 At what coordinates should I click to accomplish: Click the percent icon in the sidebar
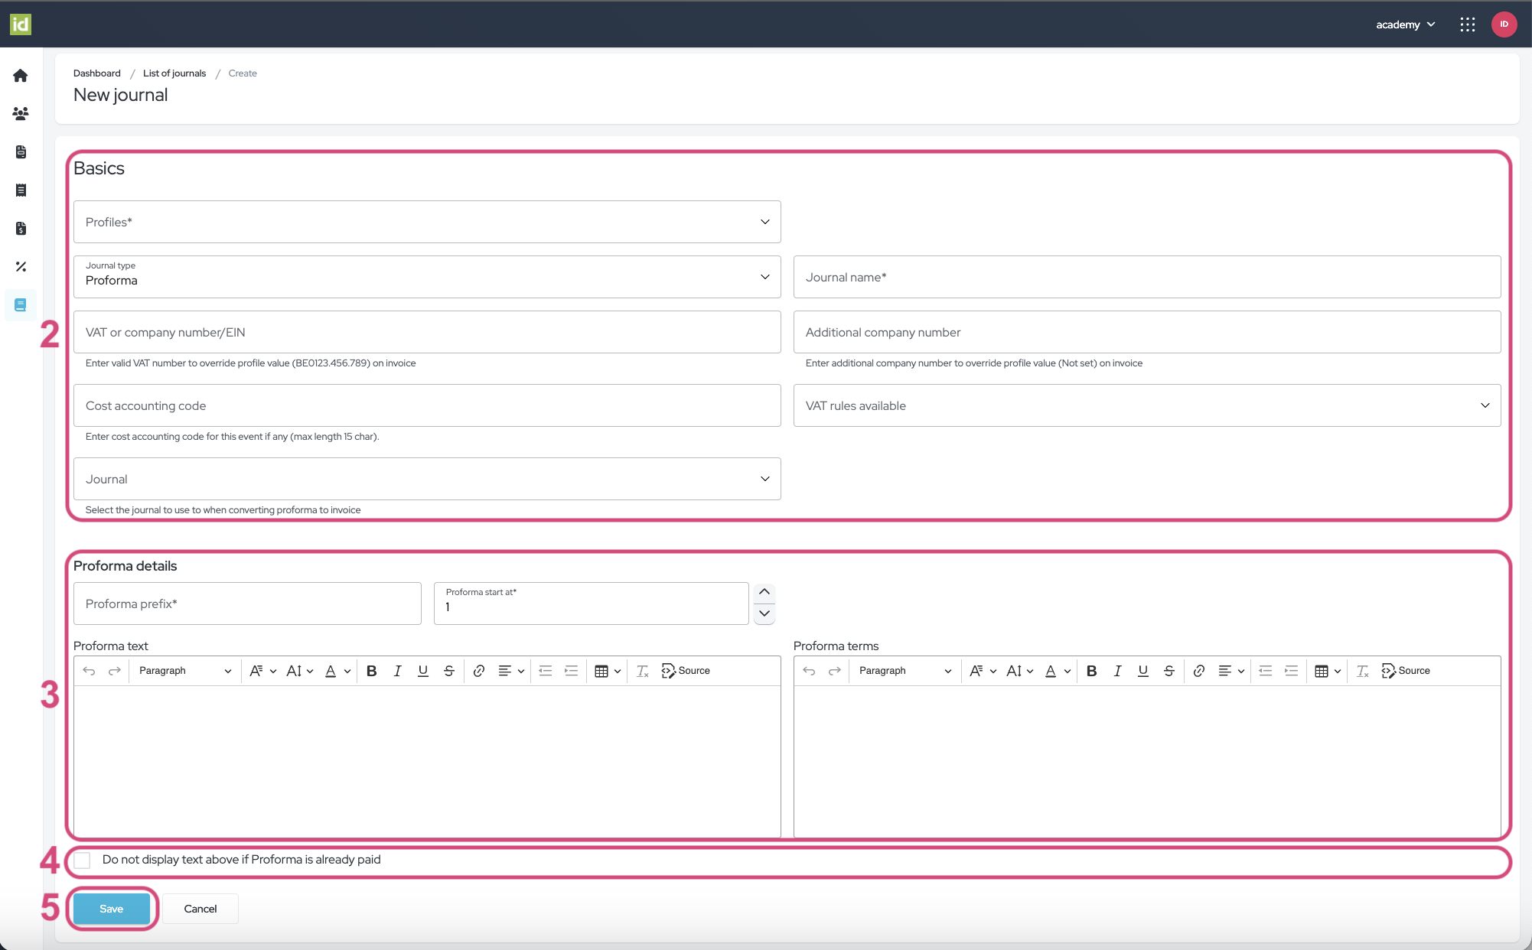[21, 267]
